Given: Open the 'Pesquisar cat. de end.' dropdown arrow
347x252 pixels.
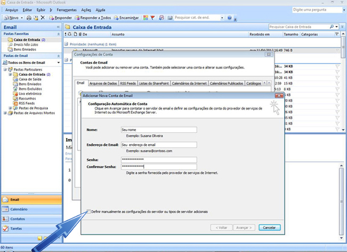Looking at the screenshot, I should 222,18.
